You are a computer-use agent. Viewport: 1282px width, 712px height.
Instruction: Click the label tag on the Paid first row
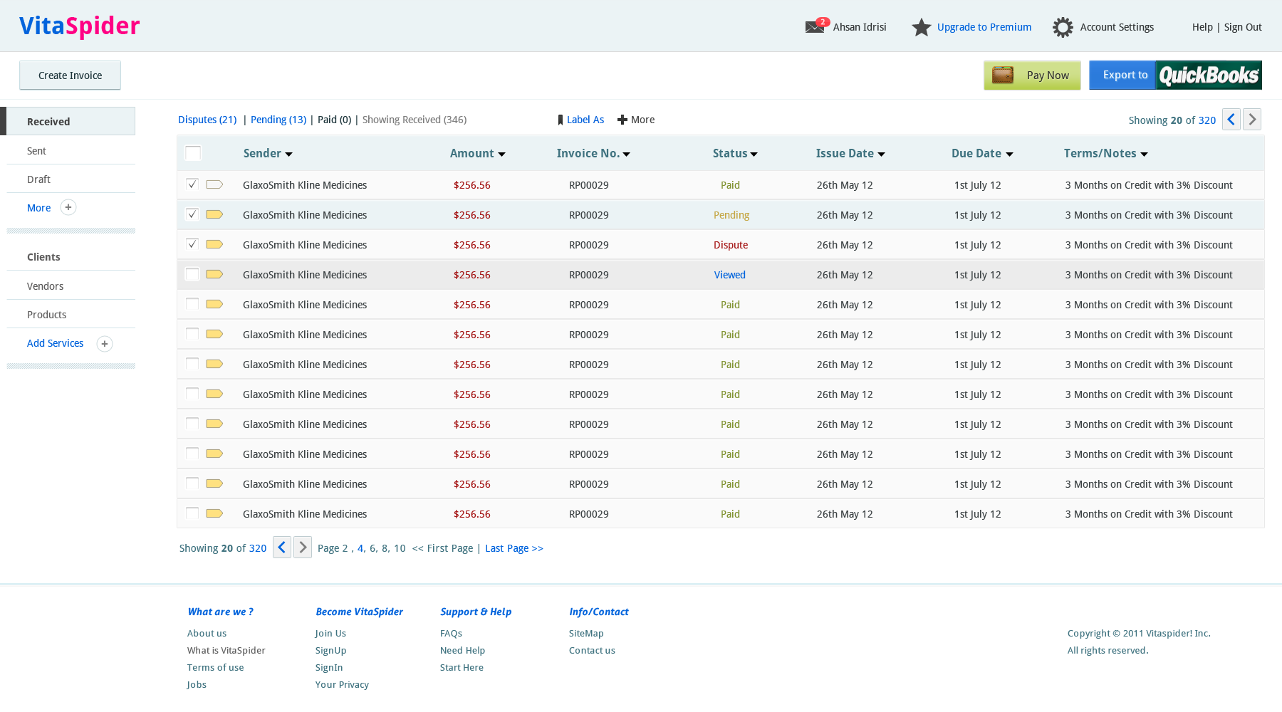click(x=214, y=184)
